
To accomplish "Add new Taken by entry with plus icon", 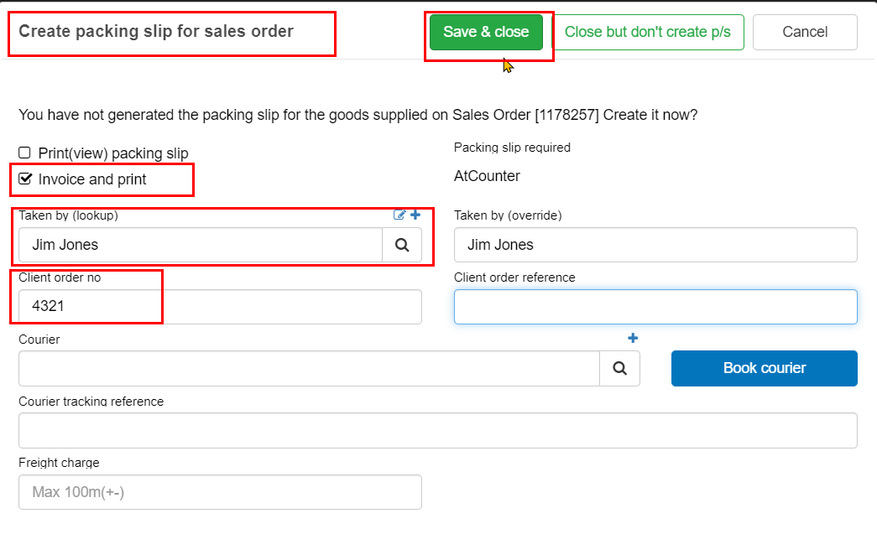I will 415,215.
